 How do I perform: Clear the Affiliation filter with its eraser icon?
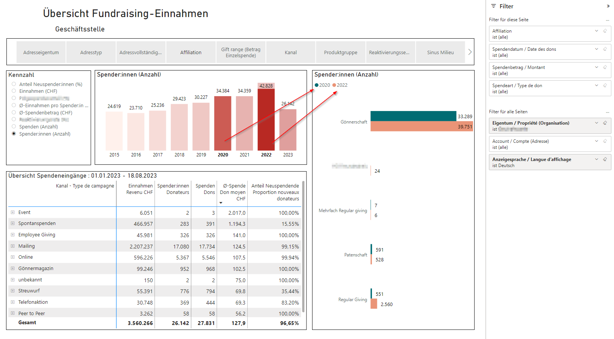[x=605, y=31]
